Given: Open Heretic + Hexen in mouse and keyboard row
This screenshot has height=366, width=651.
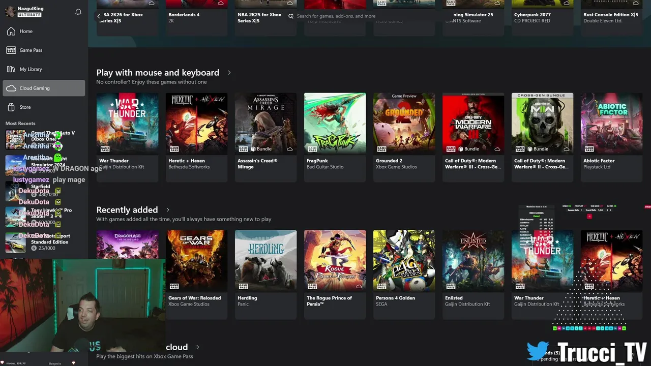Looking at the screenshot, I should click(196, 137).
